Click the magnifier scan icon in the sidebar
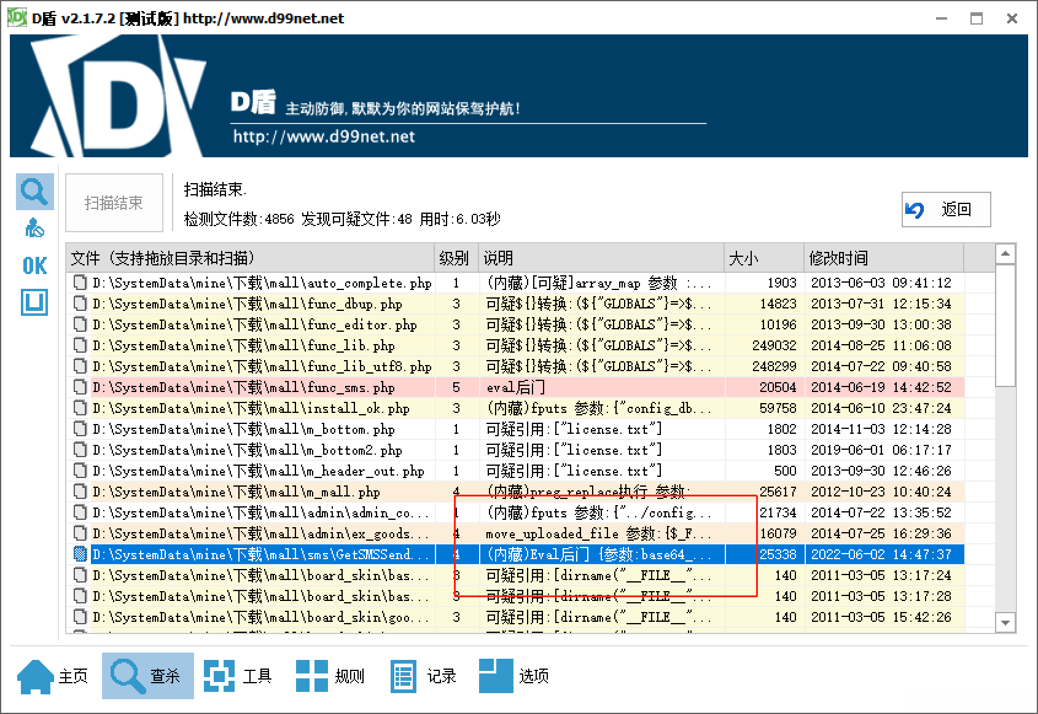 34,192
